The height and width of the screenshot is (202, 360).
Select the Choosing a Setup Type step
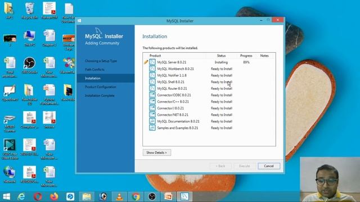tap(101, 61)
